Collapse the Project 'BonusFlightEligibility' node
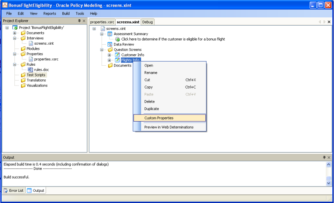334x203 pixels. point(7,28)
